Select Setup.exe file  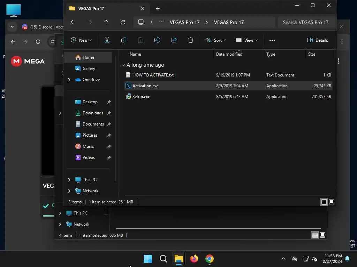[228, 97]
